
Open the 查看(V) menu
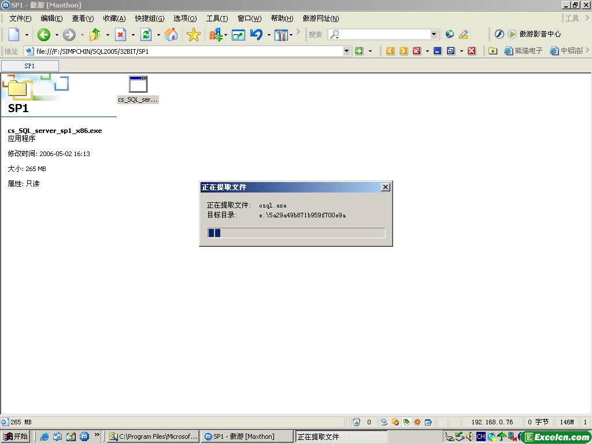[x=83, y=18]
